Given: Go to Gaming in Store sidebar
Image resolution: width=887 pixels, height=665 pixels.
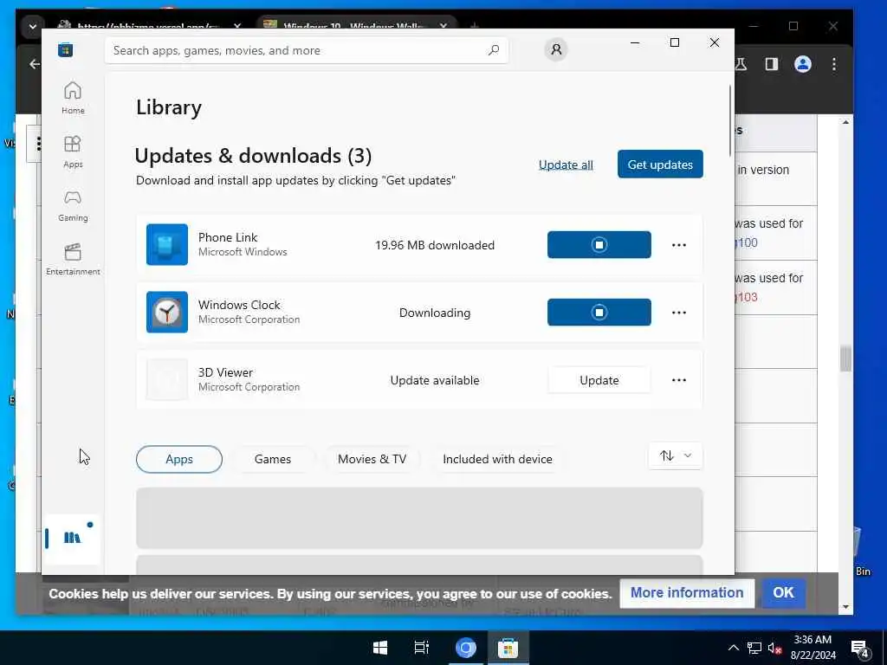Looking at the screenshot, I should point(73,205).
